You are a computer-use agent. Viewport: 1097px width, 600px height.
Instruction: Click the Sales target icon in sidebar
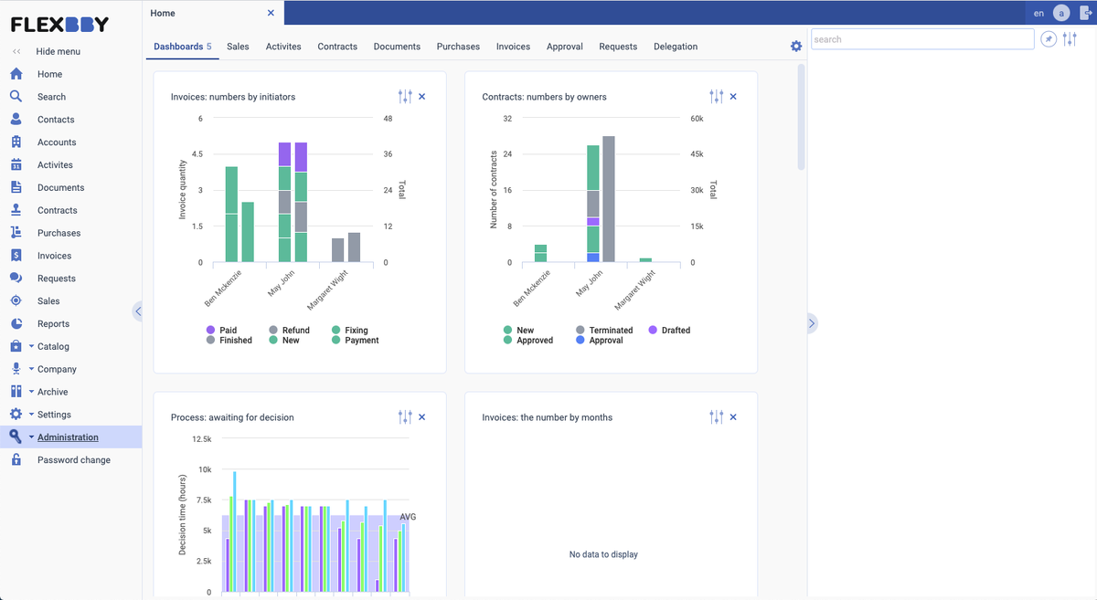click(x=16, y=300)
